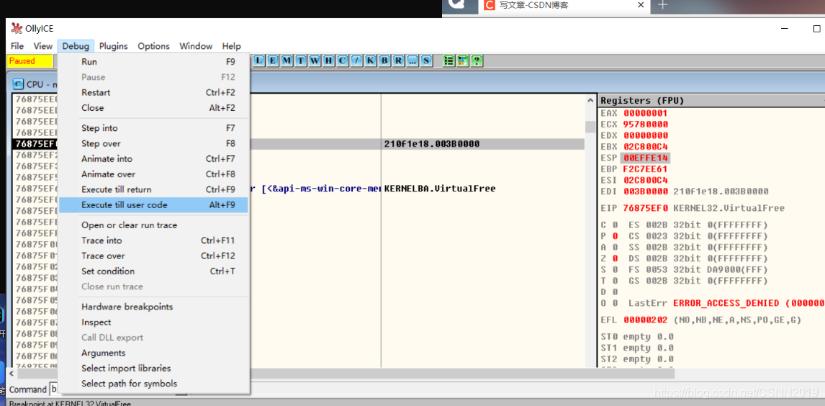Open Source (S) toolbar icon
Screen dimensions: 825x406
(x=425, y=60)
